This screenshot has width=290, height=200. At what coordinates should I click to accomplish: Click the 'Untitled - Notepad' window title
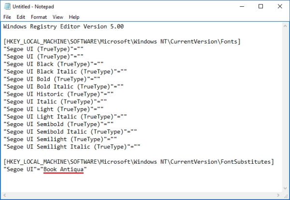pos(33,7)
